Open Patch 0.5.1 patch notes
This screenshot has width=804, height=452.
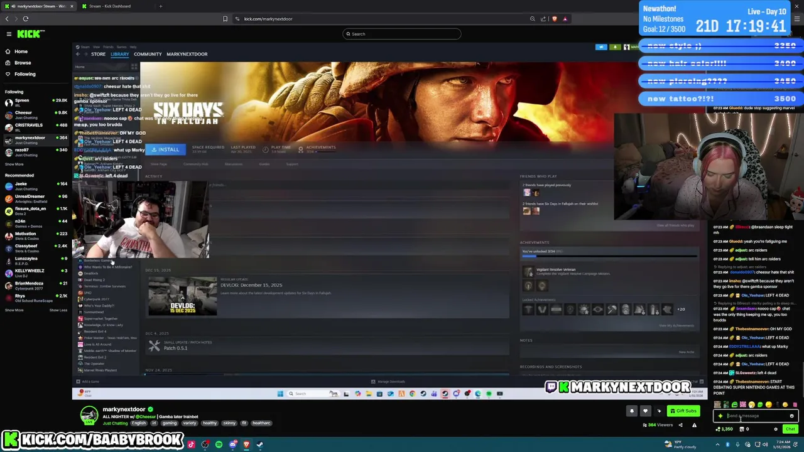tap(176, 348)
